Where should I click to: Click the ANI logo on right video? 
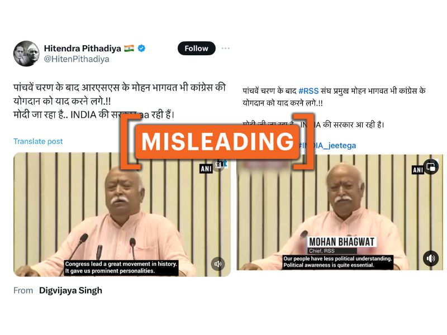[418, 170]
